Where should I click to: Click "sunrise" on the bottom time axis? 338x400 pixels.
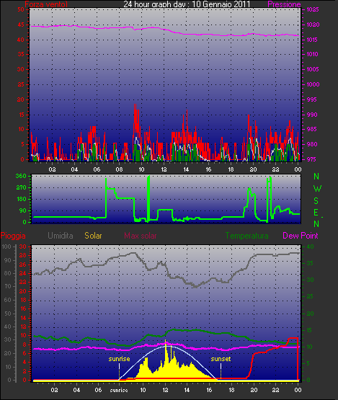coord(119,390)
